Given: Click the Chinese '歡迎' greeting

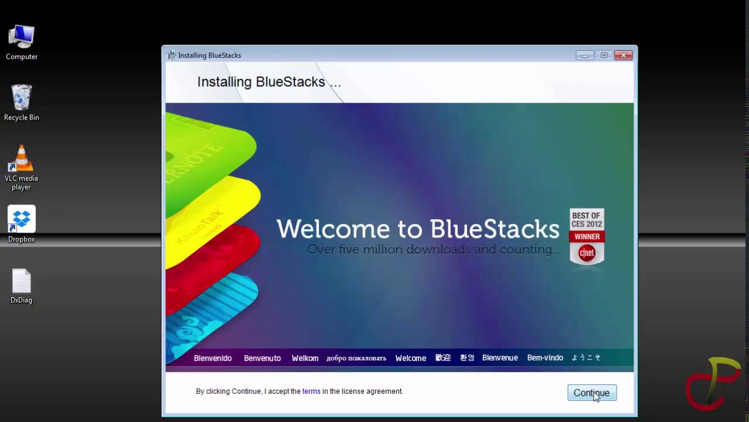Looking at the screenshot, I should 443,358.
